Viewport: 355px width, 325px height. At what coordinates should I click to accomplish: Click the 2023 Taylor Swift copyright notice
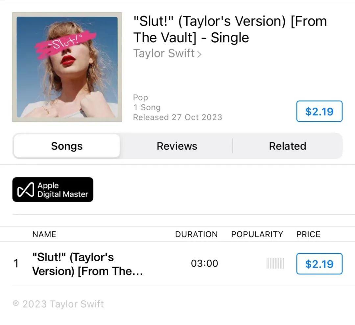[x=59, y=304]
